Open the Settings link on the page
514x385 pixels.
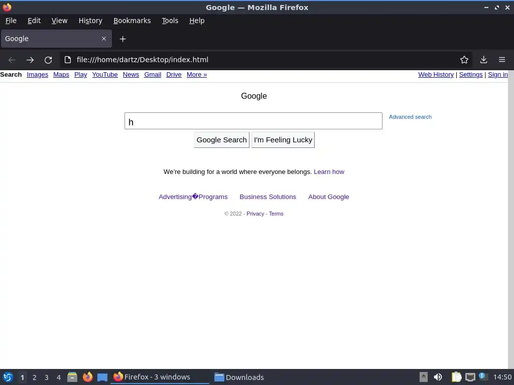coord(471,75)
